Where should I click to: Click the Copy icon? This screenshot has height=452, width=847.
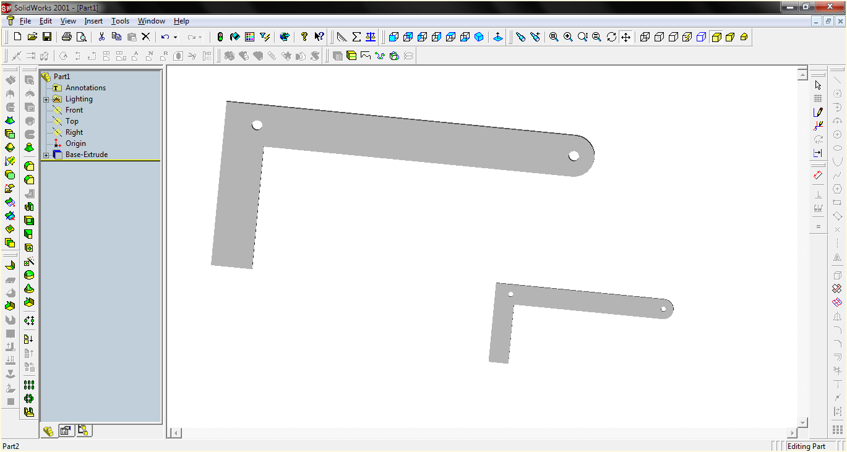coord(116,37)
